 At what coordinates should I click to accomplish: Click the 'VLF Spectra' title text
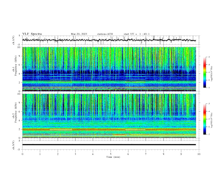coord(32,34)
